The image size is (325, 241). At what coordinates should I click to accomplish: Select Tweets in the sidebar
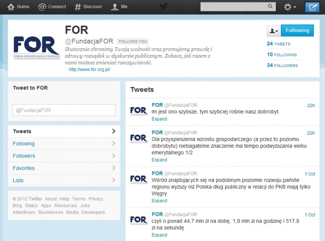coord(64,131)
